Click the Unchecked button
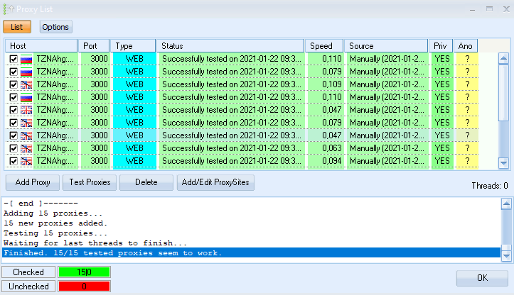Viewport: 514px width, 295px height. point(28,286)
